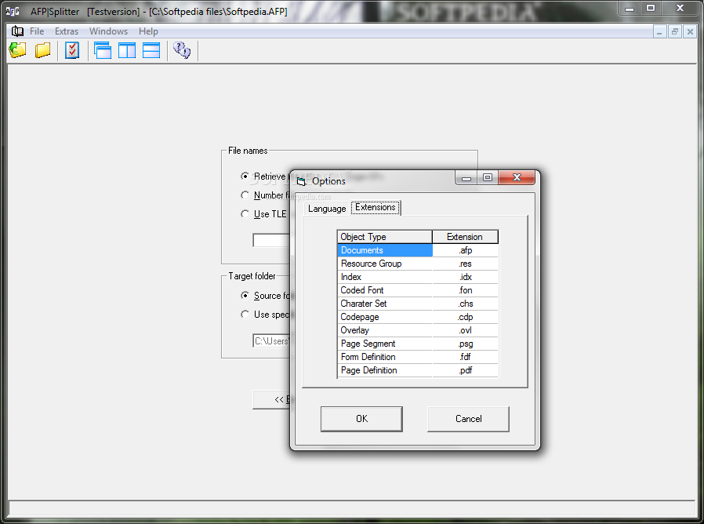Image resolution: width=704 pixels, height=524 pixels.
Task: Select the Retrieve radio button
Action: [245, 176]
